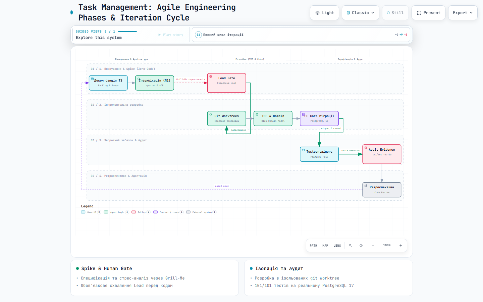The height and width of the screenshot is (302, 483).
Task: Open the Export dropdown menu
Action: tap(463, 13)
